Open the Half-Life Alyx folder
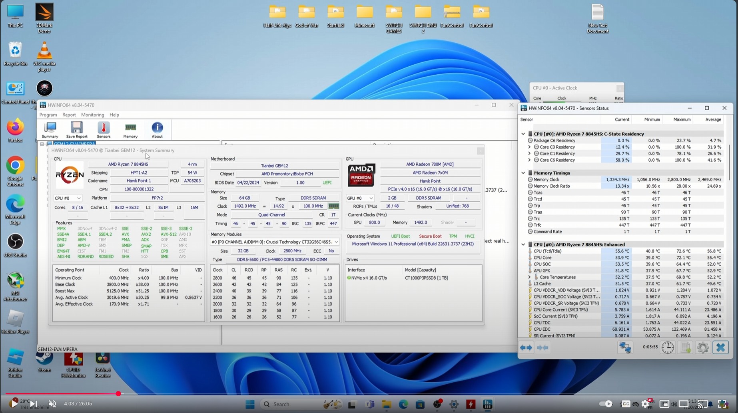Image resolution: width=738 pixels, height=413 pixels. pyautogui.click(x=277, y=16)
